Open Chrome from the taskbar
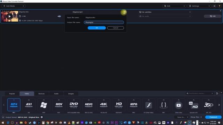 [x=48, y=123]
